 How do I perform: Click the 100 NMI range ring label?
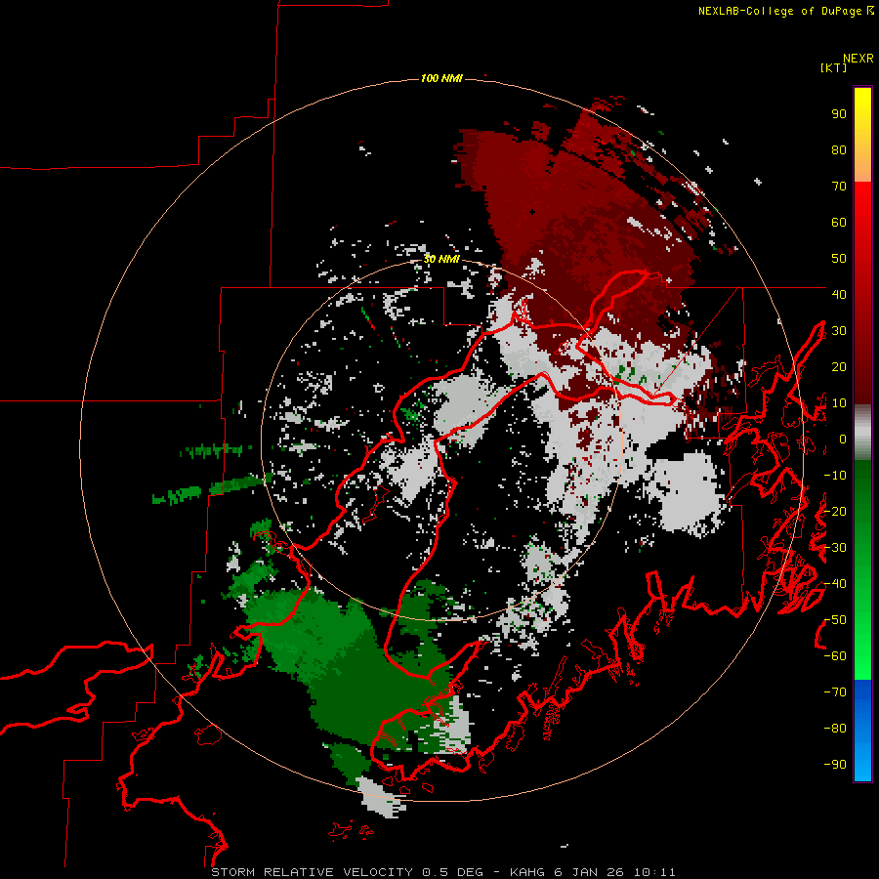[x=441, y=78]
